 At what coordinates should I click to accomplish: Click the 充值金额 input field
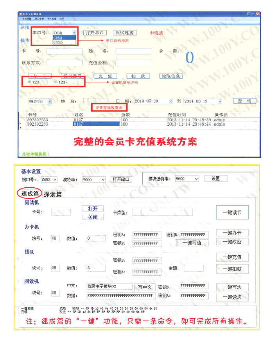click(x=133, y=63)
